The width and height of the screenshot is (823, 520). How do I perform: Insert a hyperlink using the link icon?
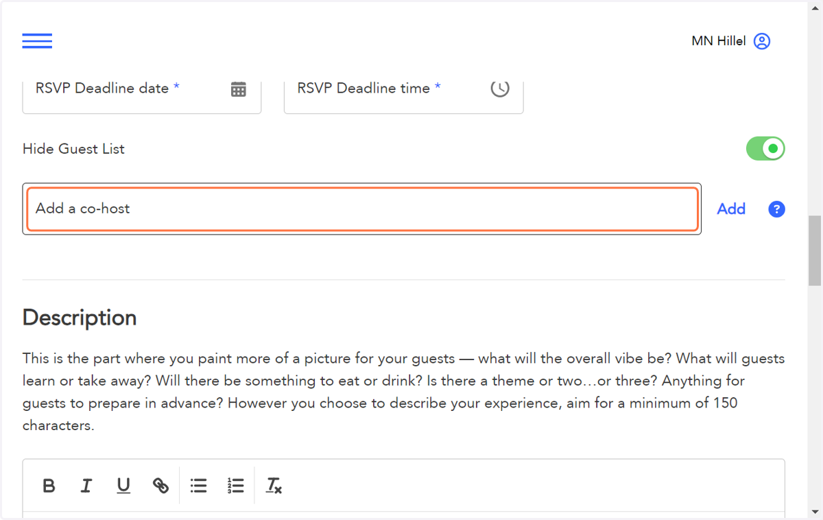pos(160,486)
